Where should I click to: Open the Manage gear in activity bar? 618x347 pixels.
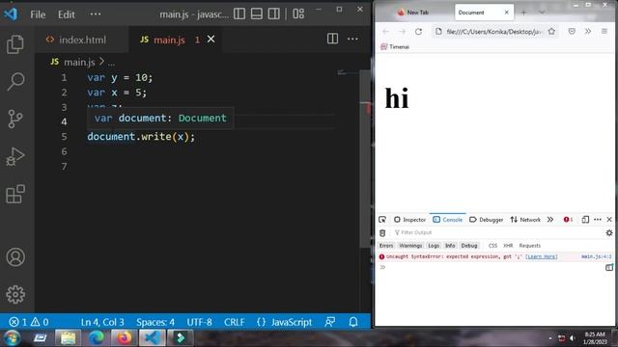coord(15,294)
